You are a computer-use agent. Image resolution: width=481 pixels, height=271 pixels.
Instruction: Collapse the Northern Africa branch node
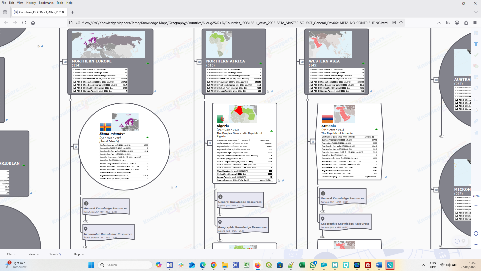205,100
